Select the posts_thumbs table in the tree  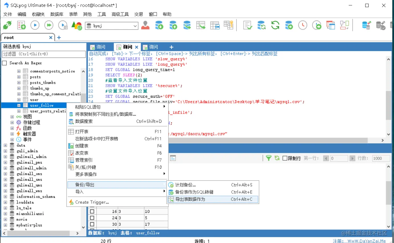(x=43, y=83)
